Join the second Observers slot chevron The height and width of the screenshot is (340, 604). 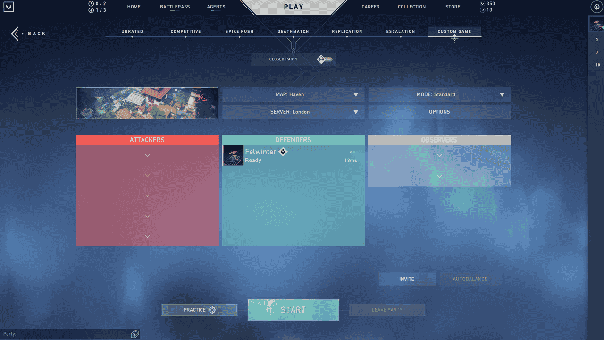[439, 176]
